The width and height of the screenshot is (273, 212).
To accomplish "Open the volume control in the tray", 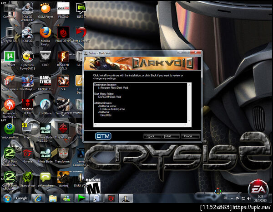I will click(249, 198).
